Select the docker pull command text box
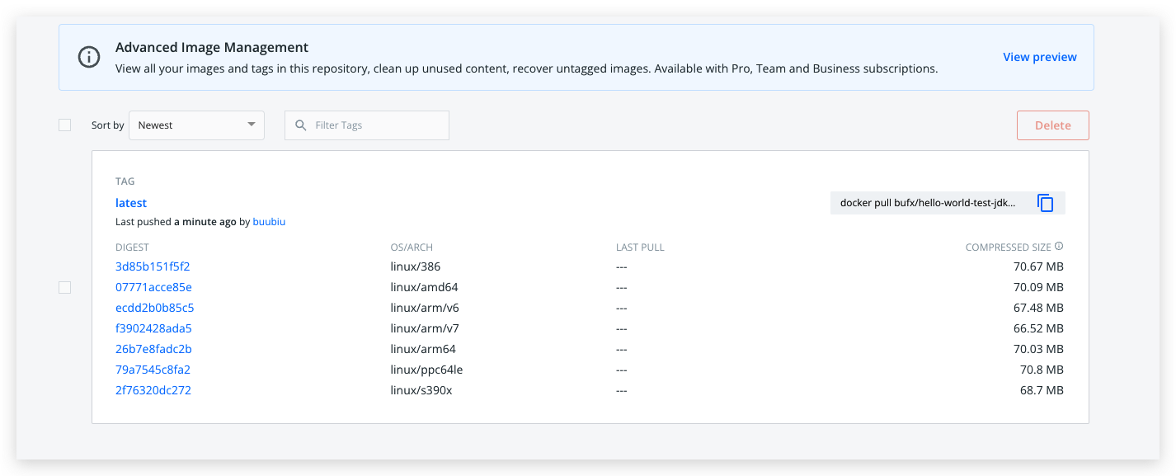 (x=928, y=203)
